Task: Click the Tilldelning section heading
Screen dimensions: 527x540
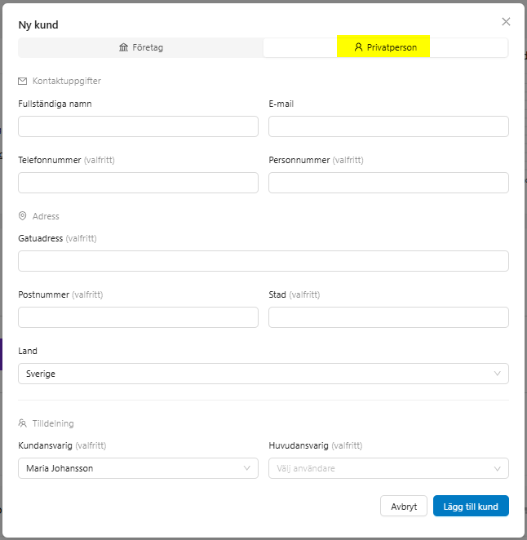Action: click(x=53, y=423)
